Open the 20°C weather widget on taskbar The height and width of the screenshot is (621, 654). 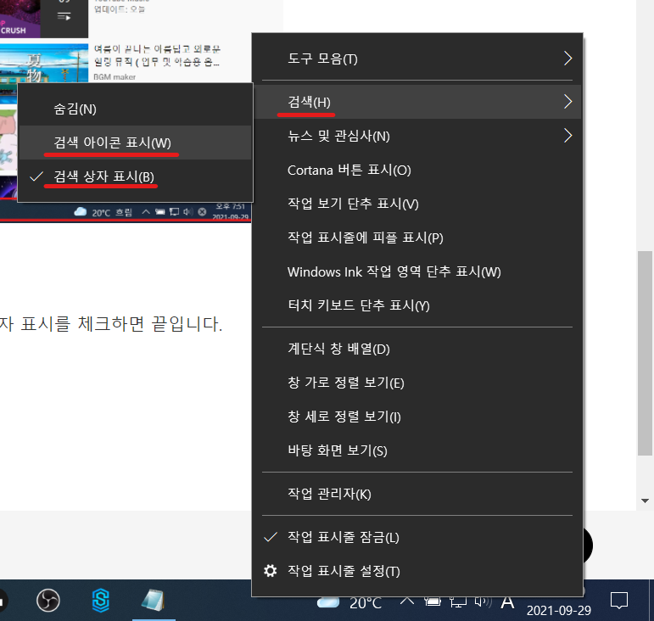click(349, 602)
